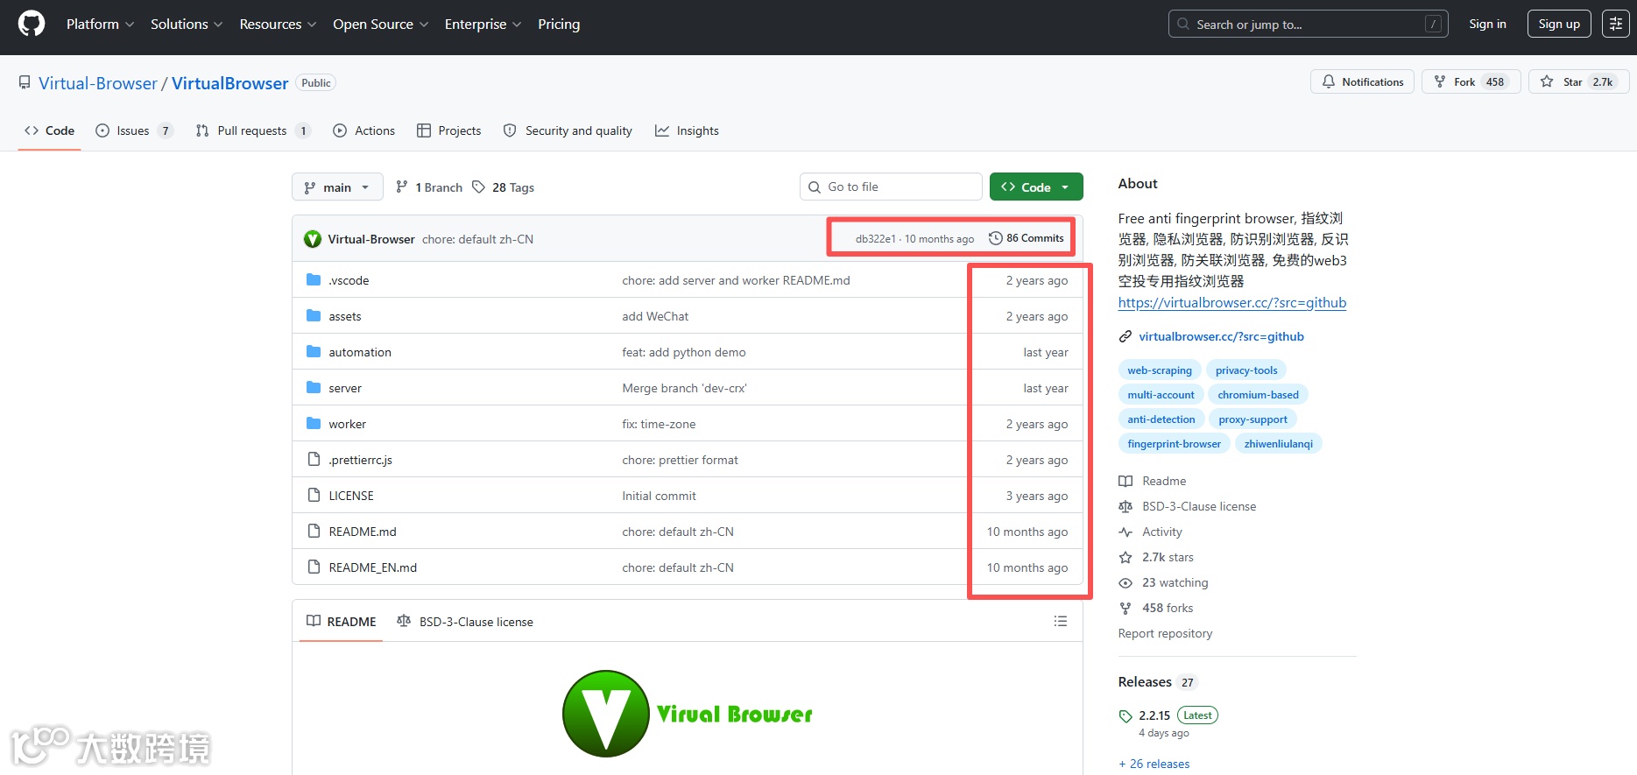The image size is (1637, 775).
Task: Focus the Go to file field
Action: tap(891, 187)
